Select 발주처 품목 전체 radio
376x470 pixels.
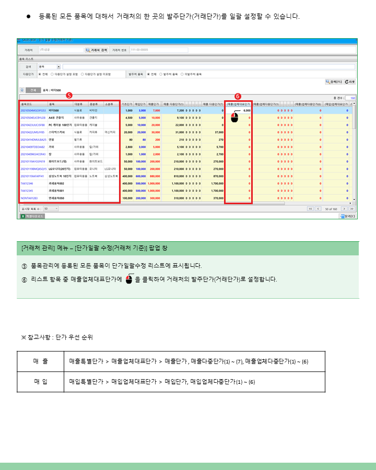click(x=148, y=74)
